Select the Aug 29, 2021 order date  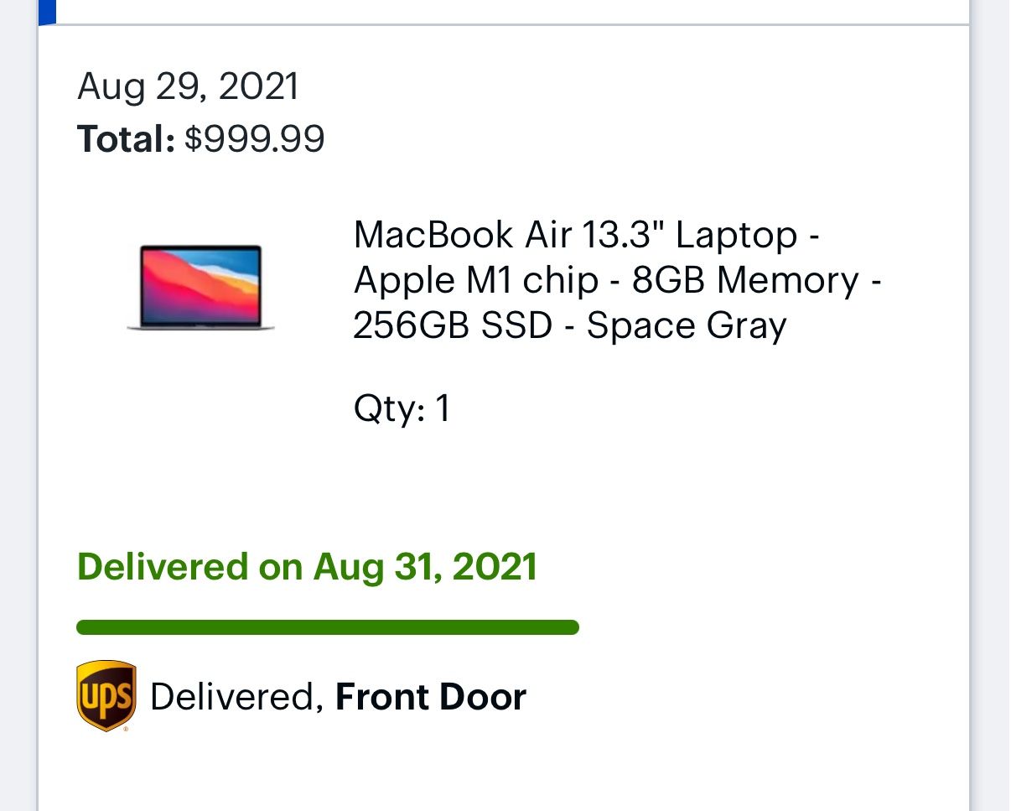[x=188, y=87]
